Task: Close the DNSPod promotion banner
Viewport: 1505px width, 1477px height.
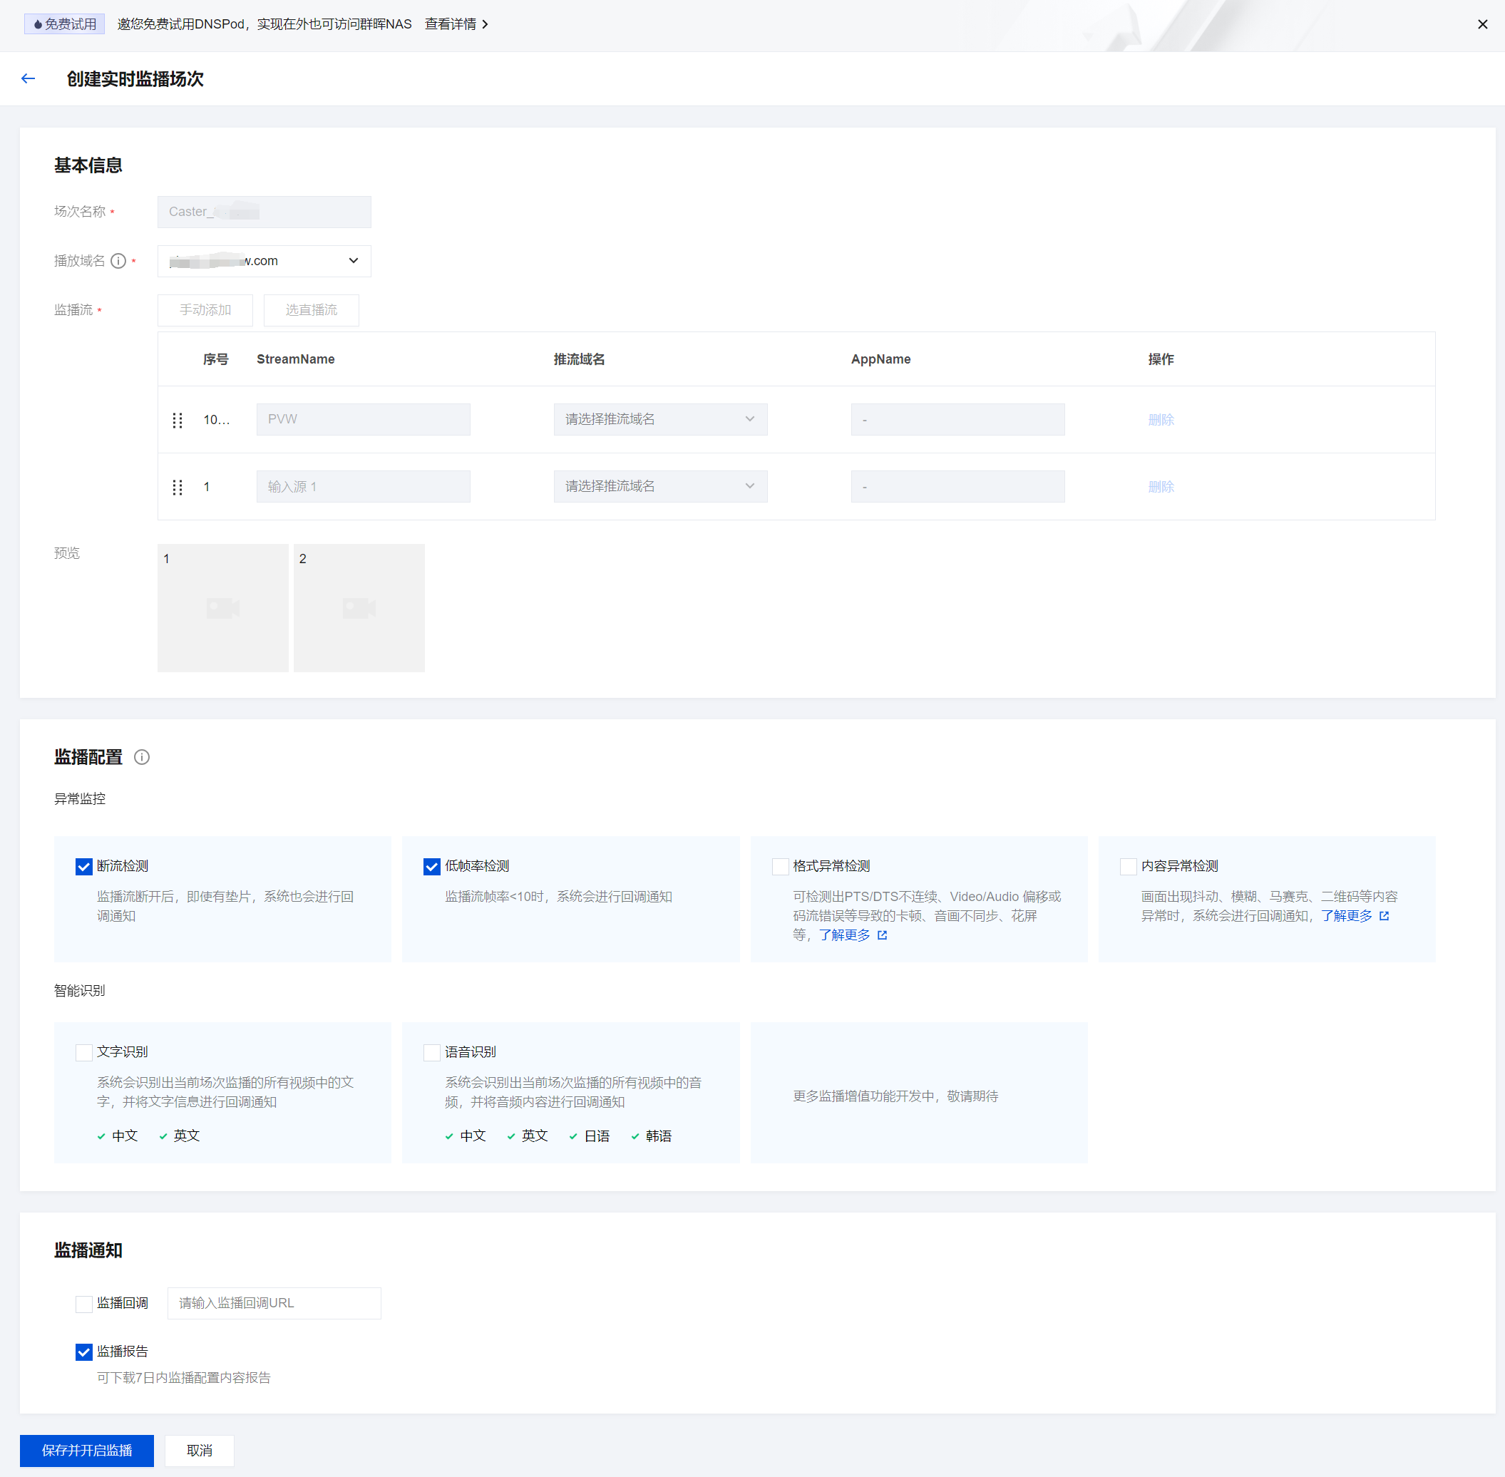Action: (x=1482, y=24)
